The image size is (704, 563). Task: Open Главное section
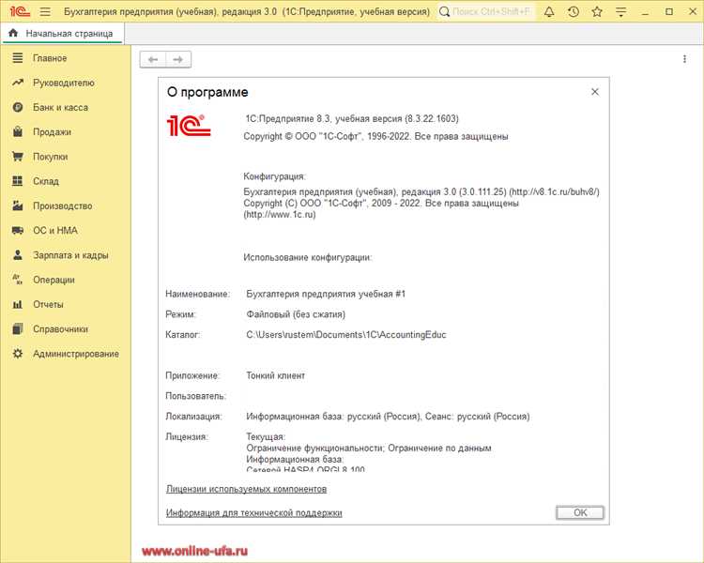tap(50, 58)
